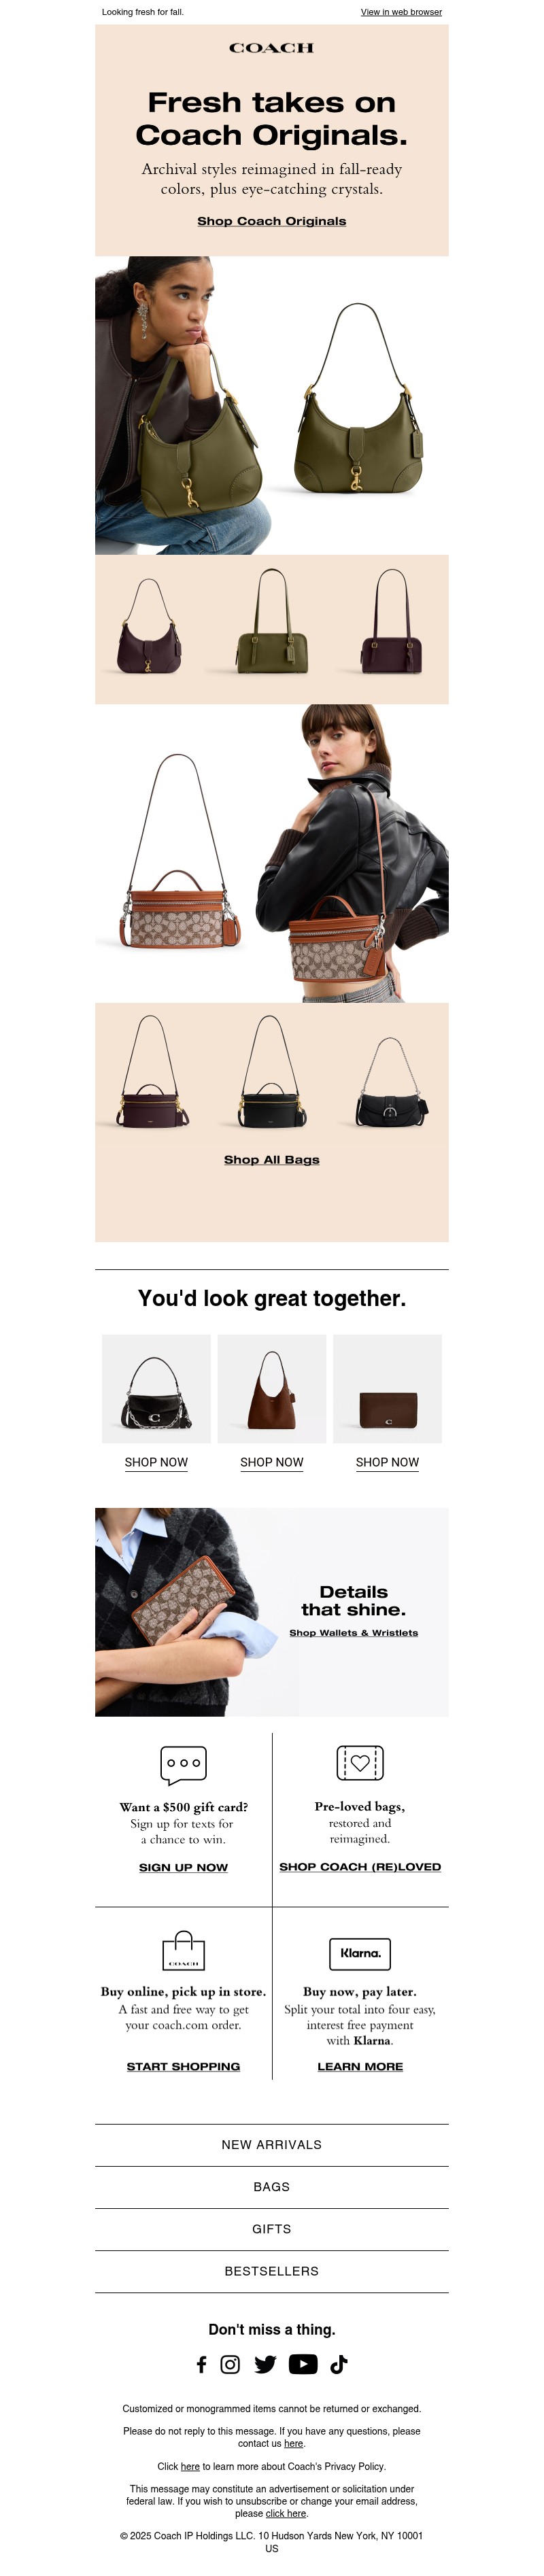Click the chat bubble gift card icon
The image size is (544, 2576).
tap(183, 1765)
